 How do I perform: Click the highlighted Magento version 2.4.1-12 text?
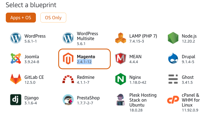click(x=84, y=62)
